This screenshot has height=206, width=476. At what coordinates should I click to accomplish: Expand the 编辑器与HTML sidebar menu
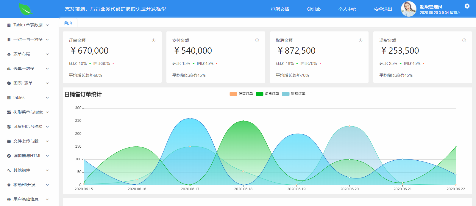[28, 156]
